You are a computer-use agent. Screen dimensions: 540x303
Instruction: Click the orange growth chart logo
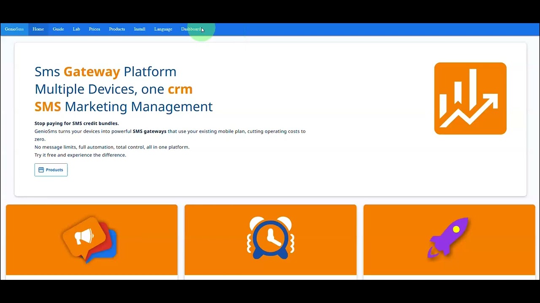pos(470,98)
